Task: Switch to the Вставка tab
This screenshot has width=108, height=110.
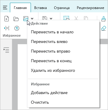Action: click(x=40, y=8)
